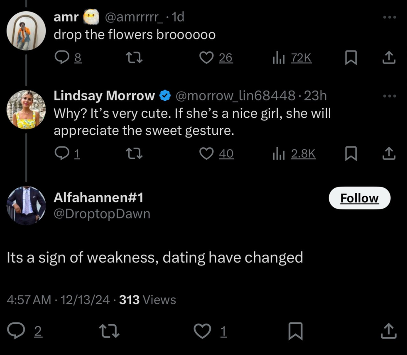View 2.8K views analytics on Lindsay's tweet
407x355 pixels.
click(294, 154)
